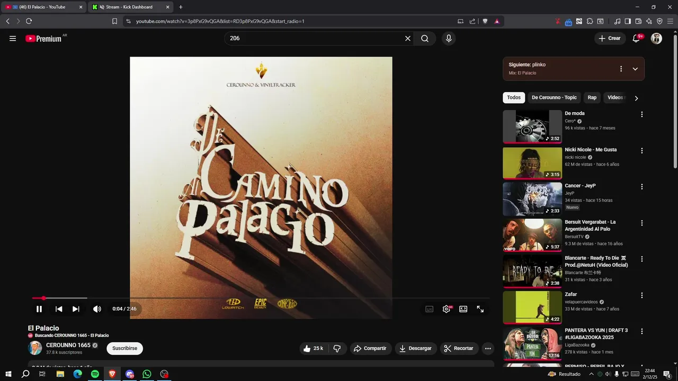Open the browser extensions puzzle icon
This screenshot has height=381, width=678.
590,21
